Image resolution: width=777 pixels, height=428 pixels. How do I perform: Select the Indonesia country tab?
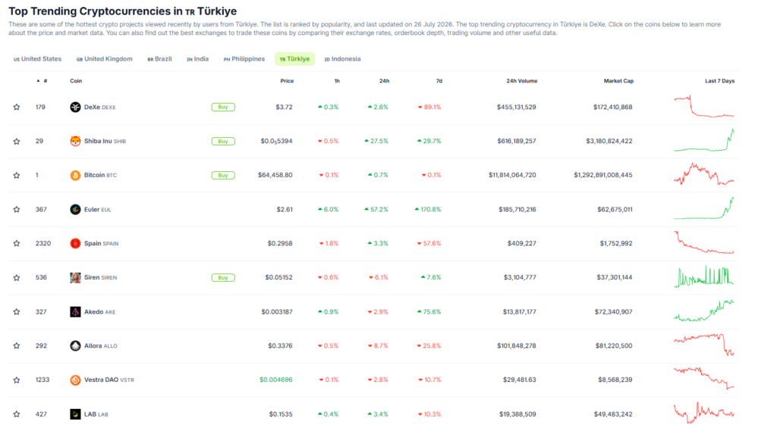tap(342, 59)
